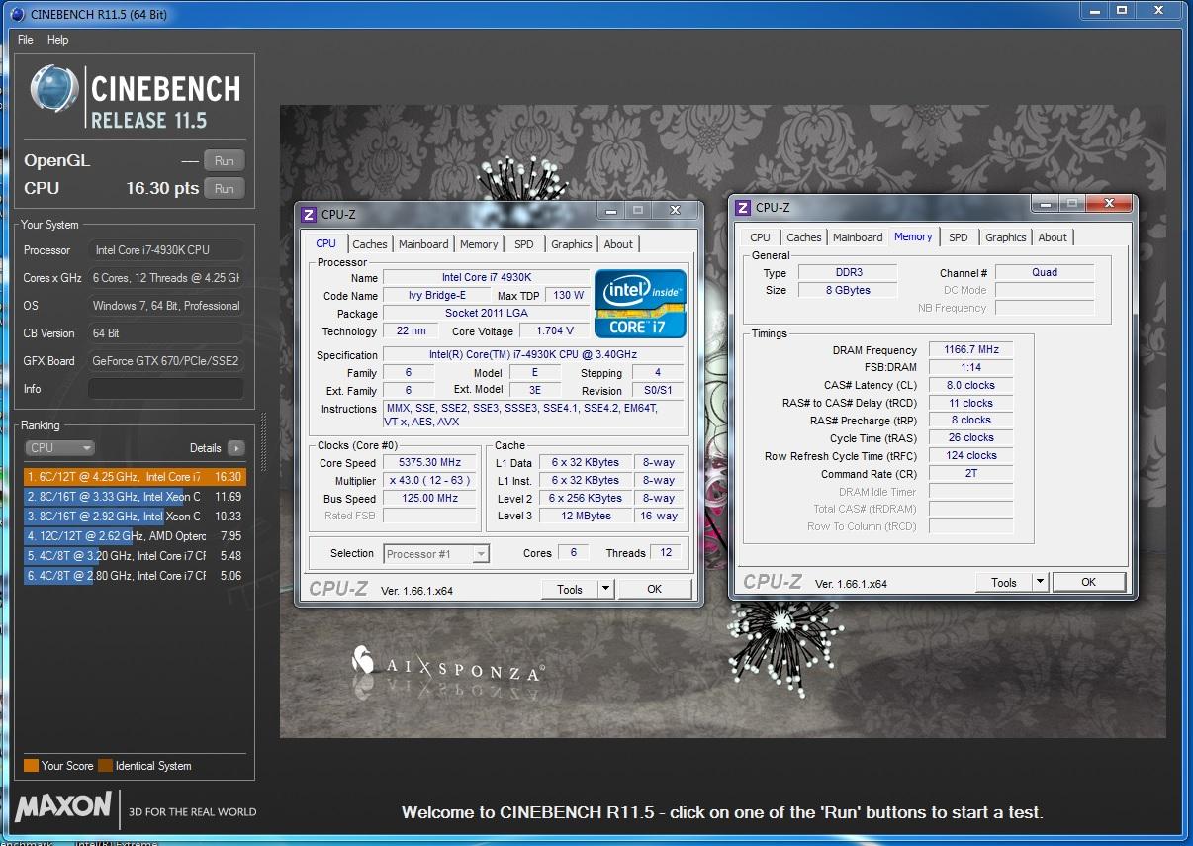Run the CPU benchmark test
1193x846 pixels.
pos(225,188)
